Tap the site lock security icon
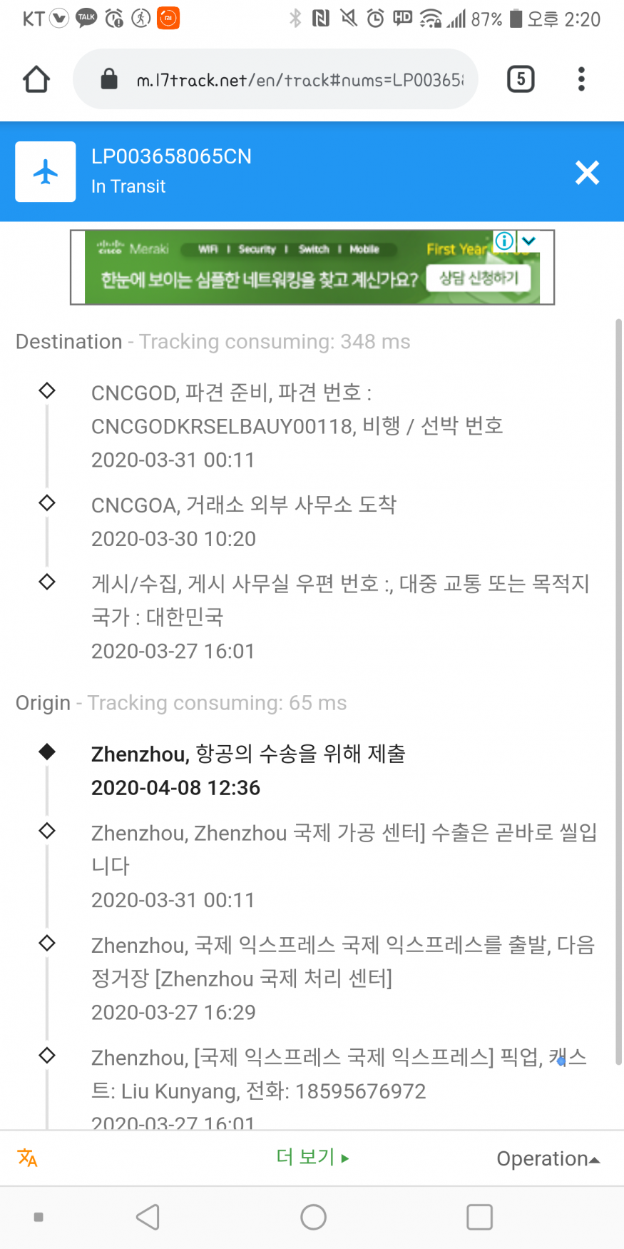This screenshot has width=624, height=1249. 109,79
